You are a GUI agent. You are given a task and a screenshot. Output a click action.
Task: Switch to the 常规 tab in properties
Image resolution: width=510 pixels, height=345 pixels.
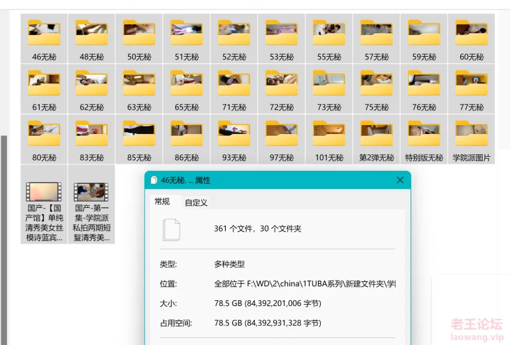[162, 202]
